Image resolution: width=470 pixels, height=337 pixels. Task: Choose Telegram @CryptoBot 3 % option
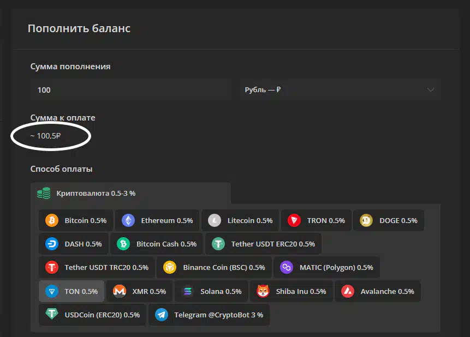click(209, 315)
